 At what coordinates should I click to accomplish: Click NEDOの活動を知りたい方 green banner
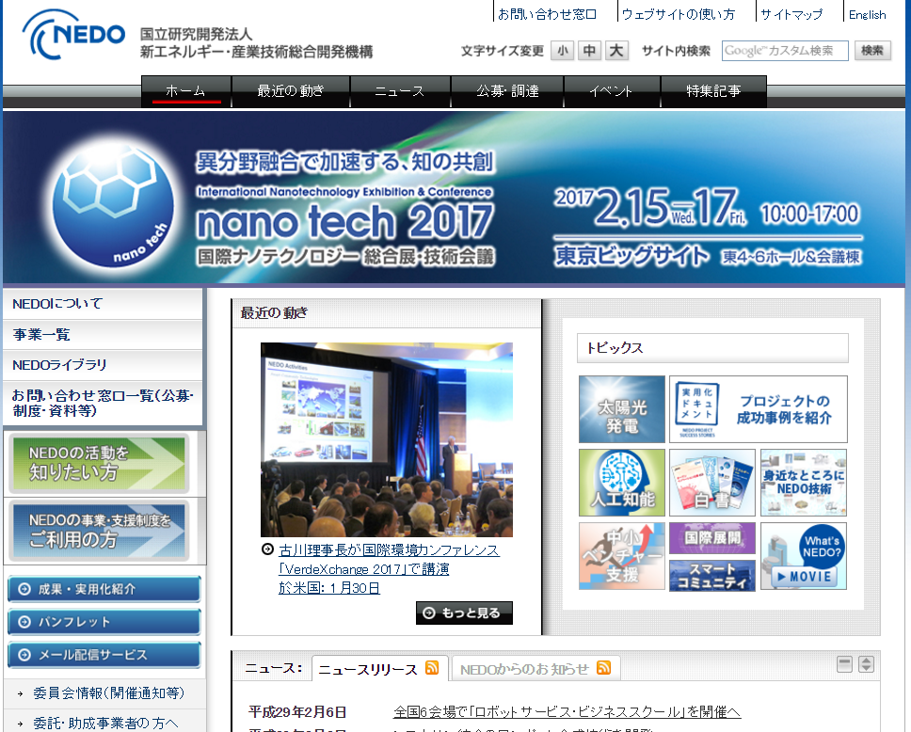pos(100,464)
